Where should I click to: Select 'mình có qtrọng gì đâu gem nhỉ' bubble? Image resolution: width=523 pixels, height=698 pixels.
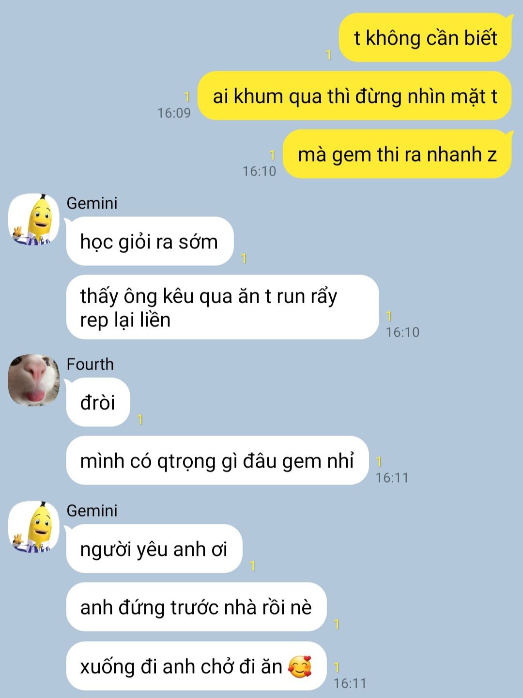tap(217, 461)
